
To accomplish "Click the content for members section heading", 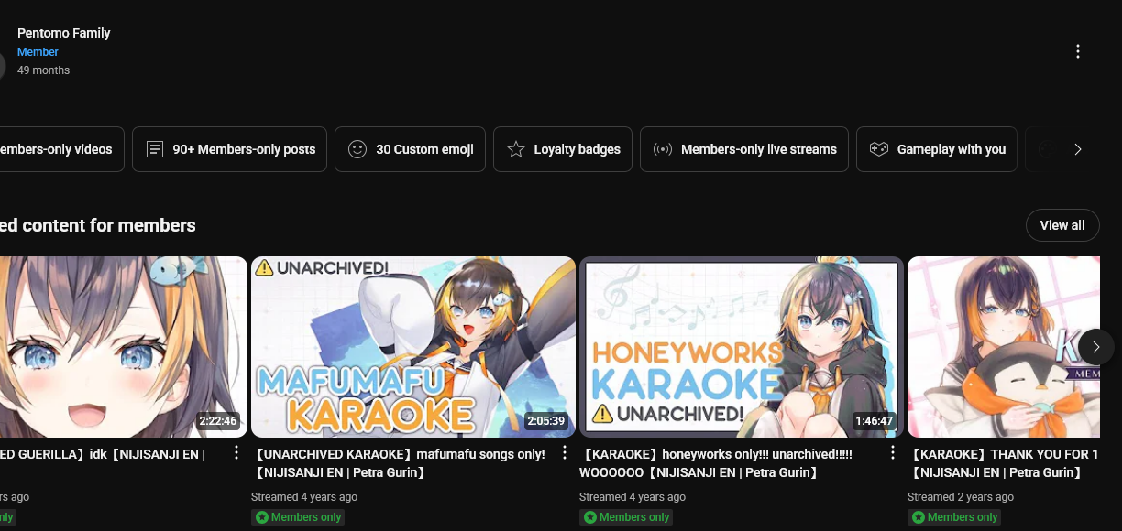I will point(98,225).
